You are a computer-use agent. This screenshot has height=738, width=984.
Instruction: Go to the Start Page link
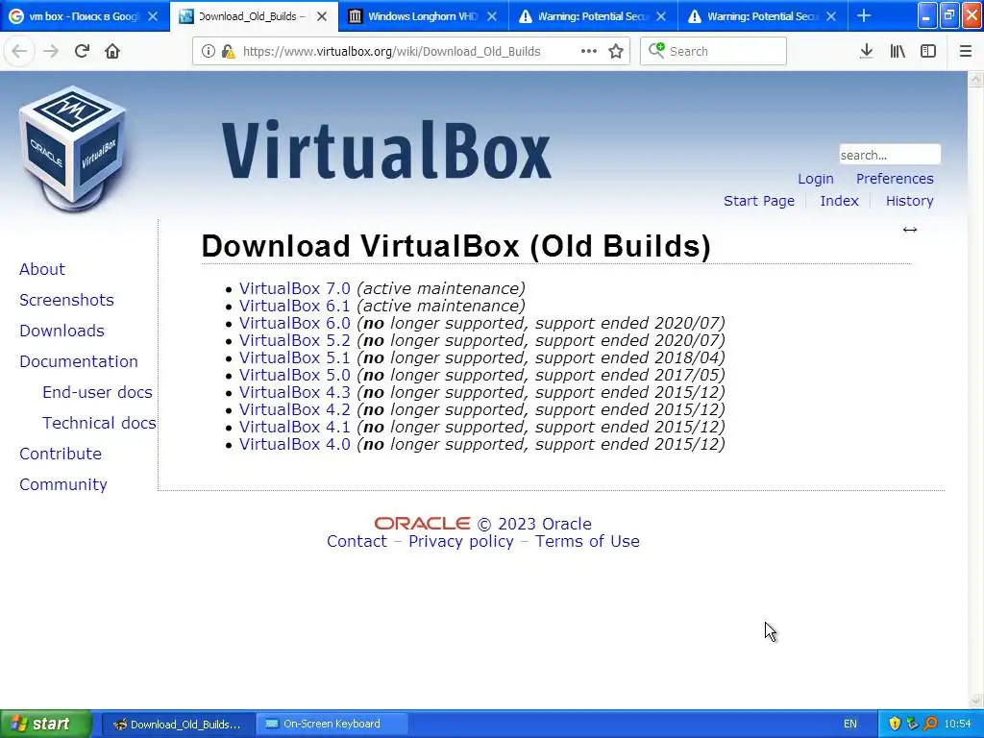pos(759,201)
